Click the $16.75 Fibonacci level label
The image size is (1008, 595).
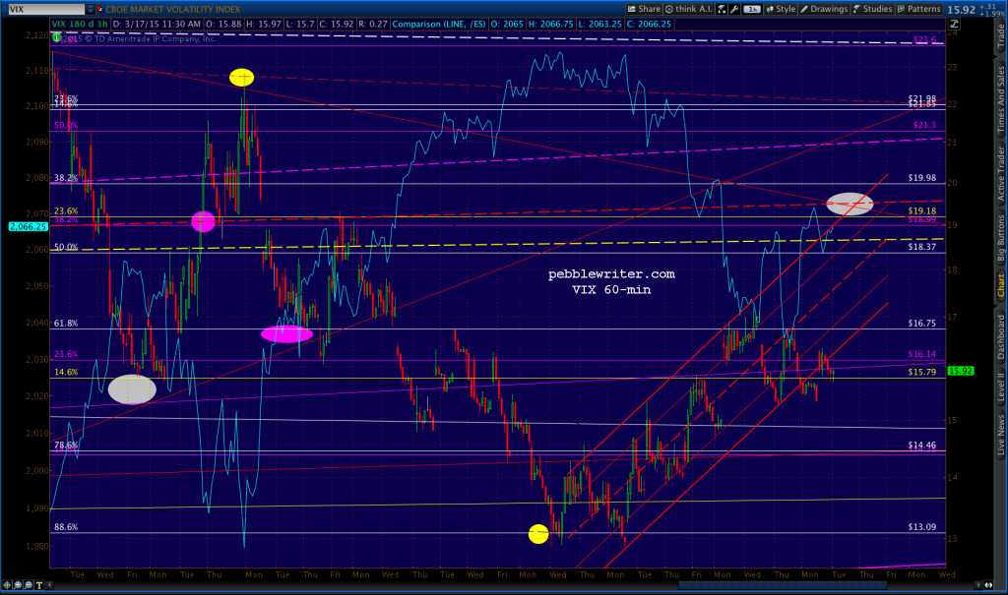[x=921, y=324]
